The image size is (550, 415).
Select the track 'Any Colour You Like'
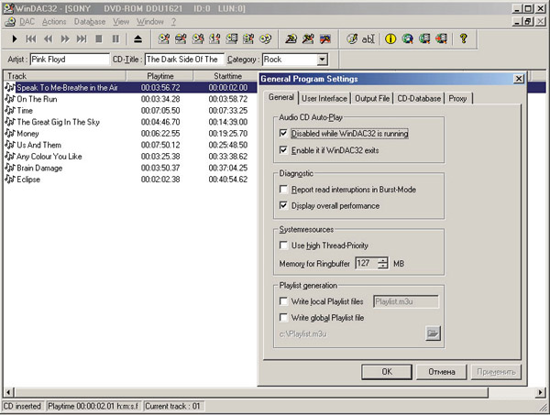49,157
